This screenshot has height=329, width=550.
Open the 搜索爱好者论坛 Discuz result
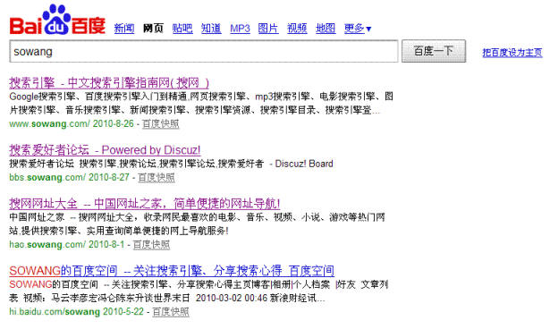coord(105,150)
